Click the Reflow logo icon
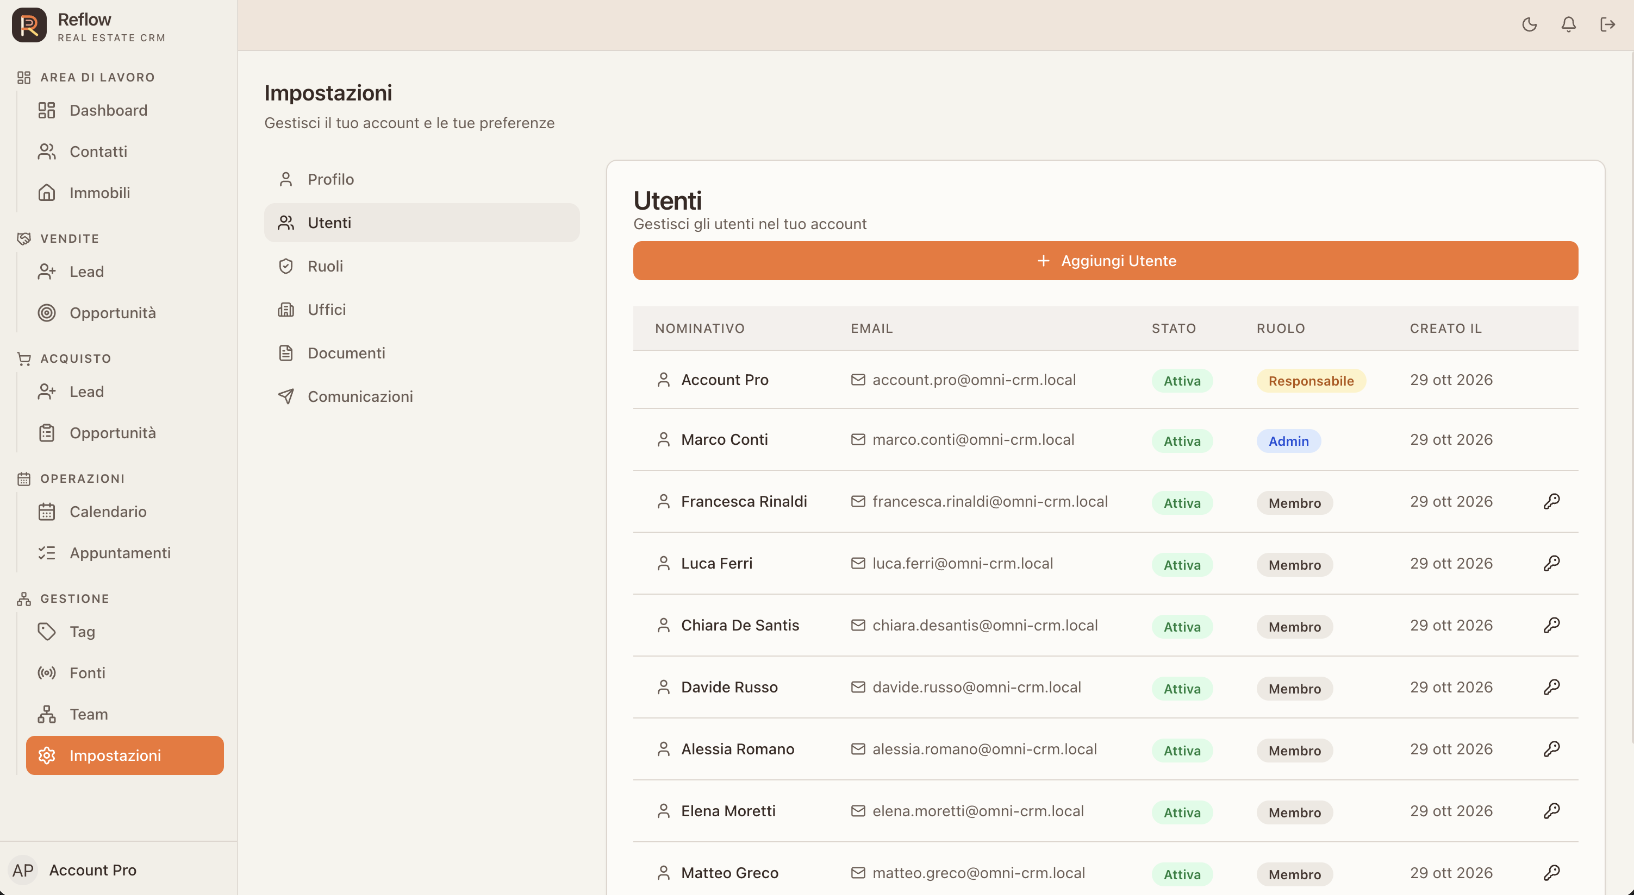 pyautogui.click(x=29, y=26)
